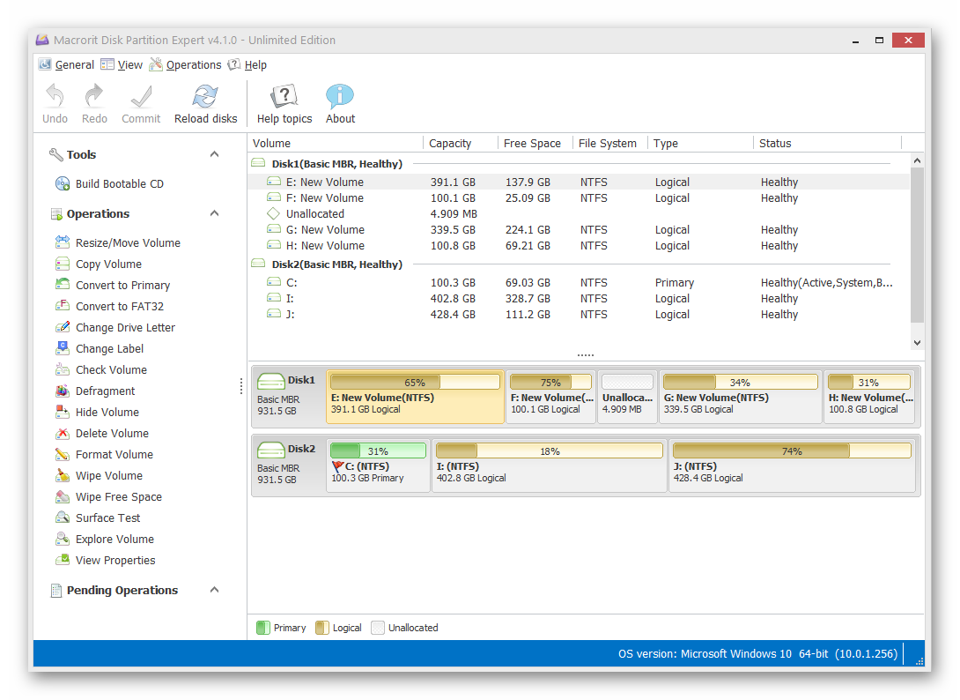Select the H: New Volume 31% partition block
960x700 pixels.
869,397
